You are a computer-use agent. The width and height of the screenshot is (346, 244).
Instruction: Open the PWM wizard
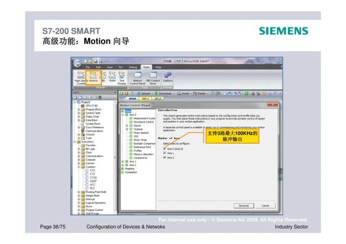(x=112, y=77)
